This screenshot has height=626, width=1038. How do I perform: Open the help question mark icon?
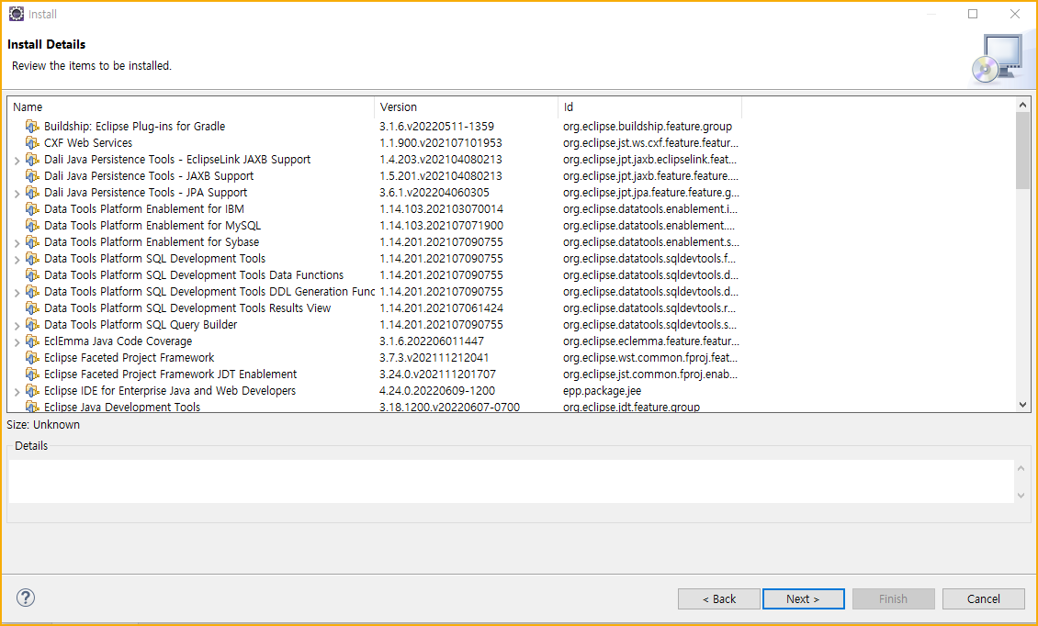pos(25,598)
